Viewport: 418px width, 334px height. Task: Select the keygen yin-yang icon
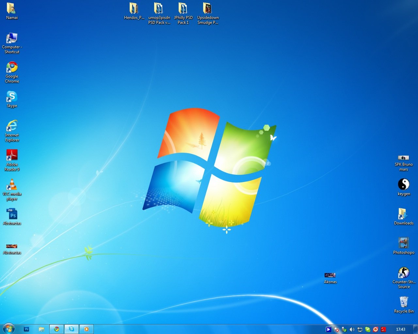[x=404, y=184]
